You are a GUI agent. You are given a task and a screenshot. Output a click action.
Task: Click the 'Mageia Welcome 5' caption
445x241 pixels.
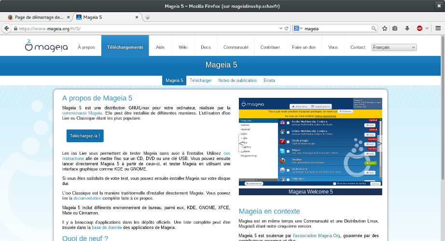tap(310, 192)
